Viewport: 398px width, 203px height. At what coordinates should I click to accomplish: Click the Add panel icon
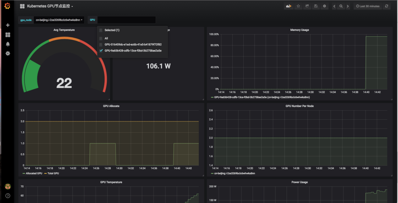pos(288,6)
